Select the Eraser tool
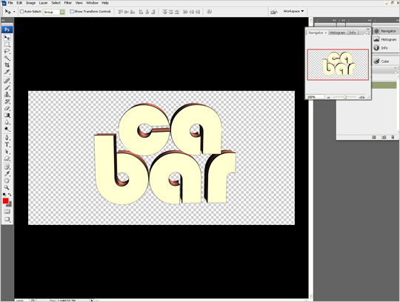Image resolution: width=400 pixels, height=302 pixels. (7, 109)
